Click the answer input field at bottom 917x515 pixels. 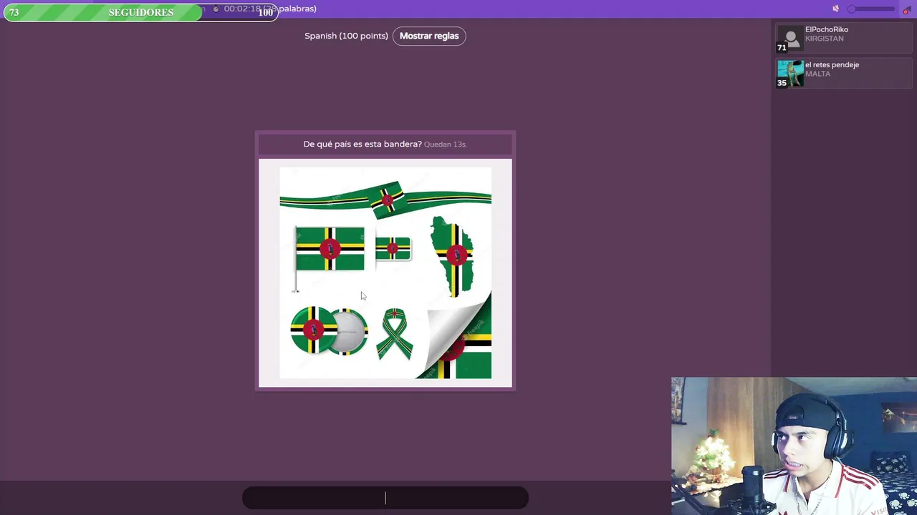(385, 498)
